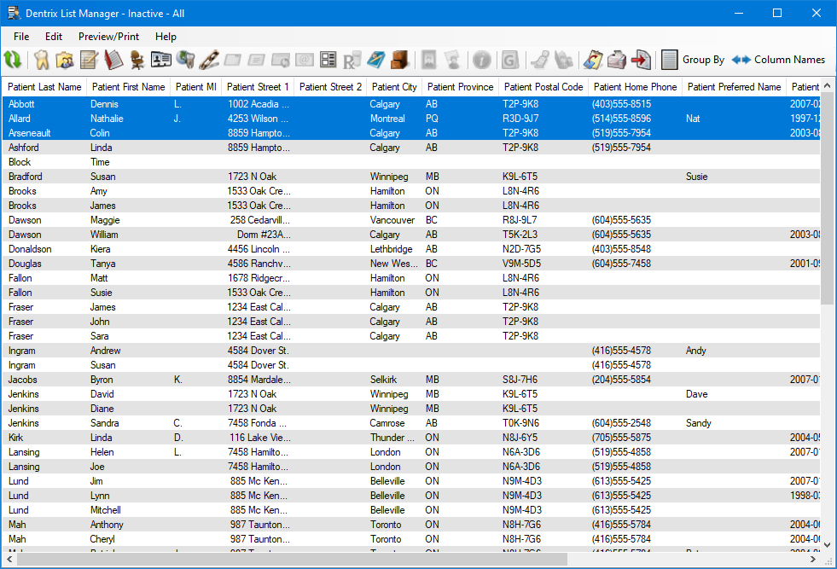The height and width of the screenshot is (569, 837).
Task: Click the grayed-out card with clock icon
Action: (281, 59)
